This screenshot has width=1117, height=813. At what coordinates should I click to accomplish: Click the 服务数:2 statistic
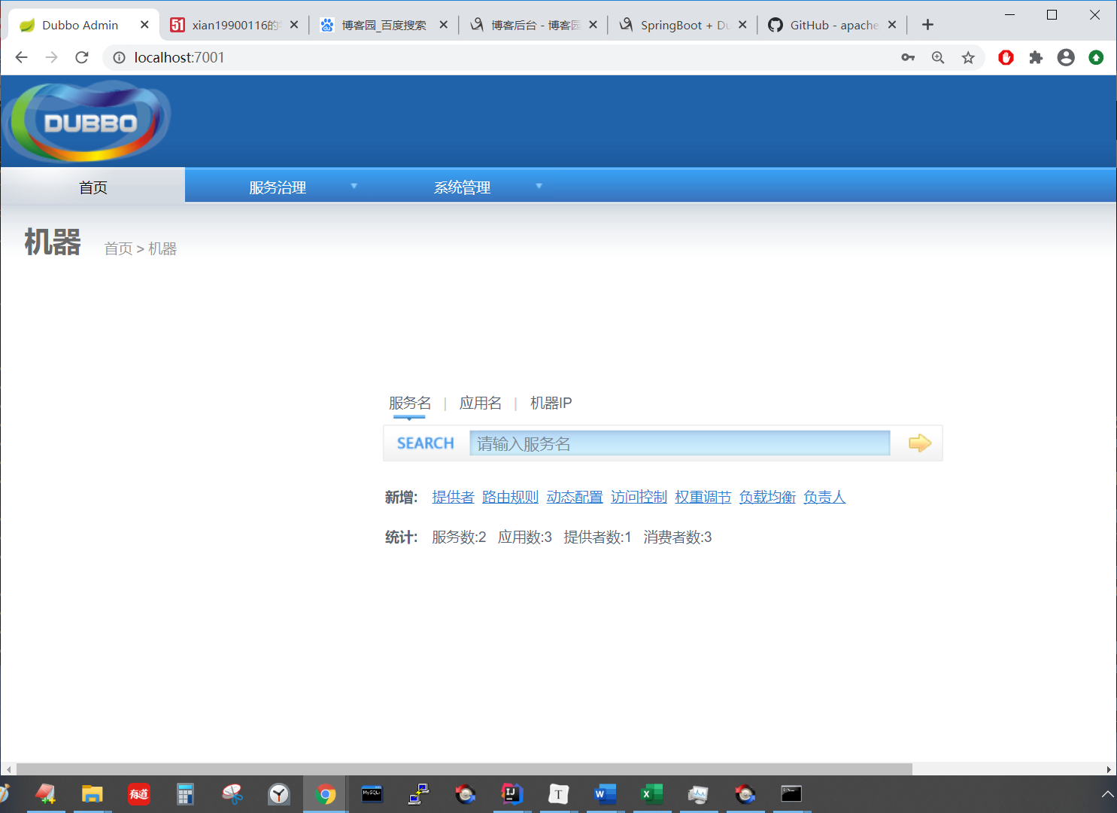459,537
